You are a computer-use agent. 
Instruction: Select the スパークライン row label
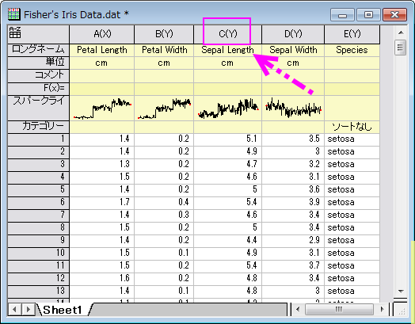point(38,108)
